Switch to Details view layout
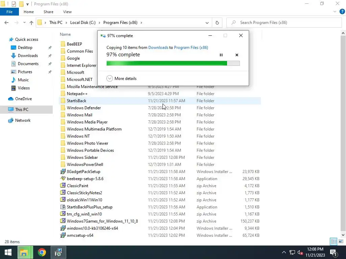This screenshot has width=346, height=259. (x=333, y=241)
